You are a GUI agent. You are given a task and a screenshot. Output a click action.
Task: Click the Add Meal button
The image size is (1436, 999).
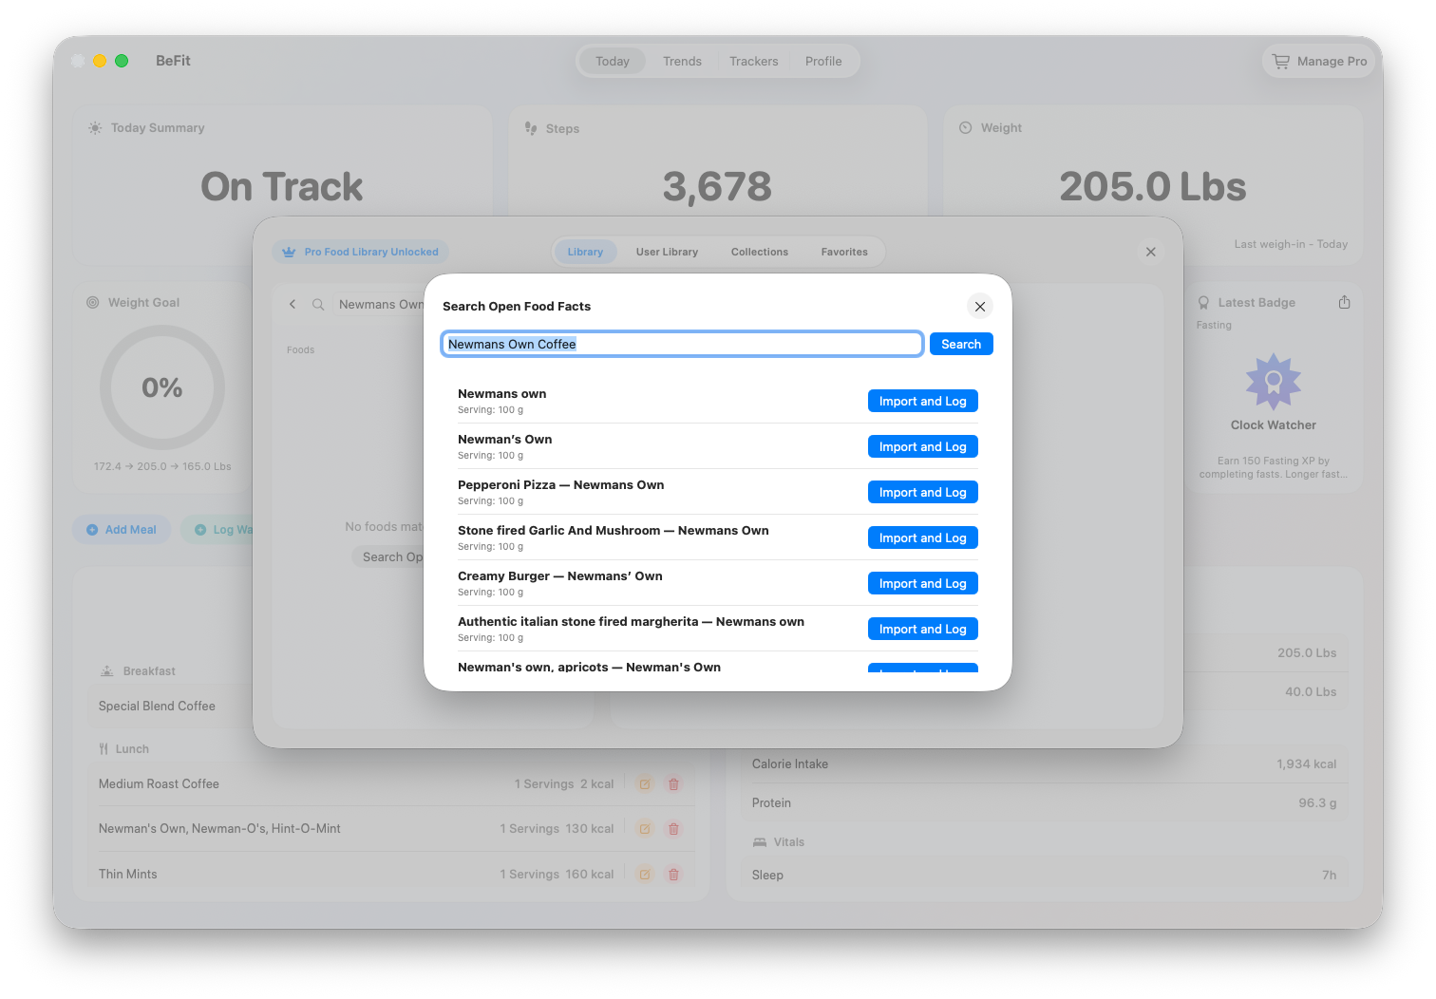click(x=122, y=530)
